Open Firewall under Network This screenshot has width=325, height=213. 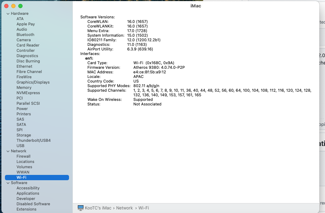(24, 156)
